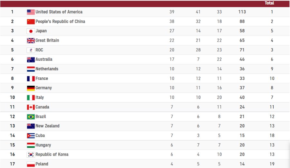The image size is (290, 168).
Task: Go to the Germany team page
Action: pos(43,88)
